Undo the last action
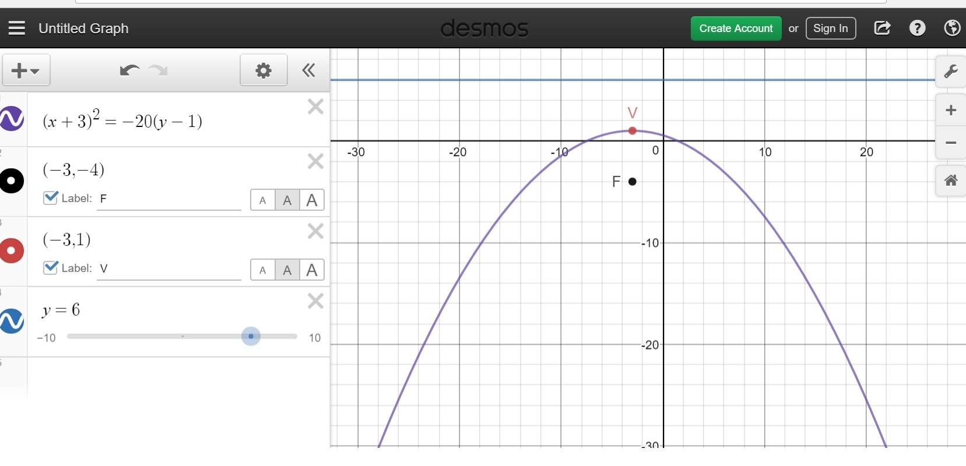Screen dimensions: 966x466 tap(129, 70)
